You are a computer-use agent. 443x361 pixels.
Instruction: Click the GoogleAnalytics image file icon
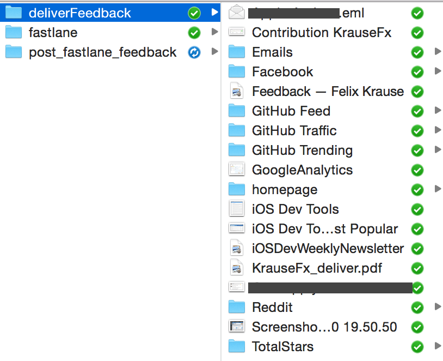[x=237, y=169]
